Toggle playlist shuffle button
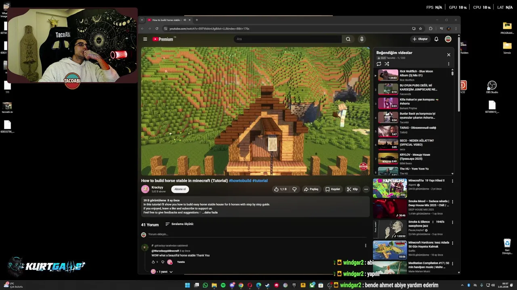Image resolution: width=517 pixels, height=290 pixels. pyautogui.click(x=387, y=64)
